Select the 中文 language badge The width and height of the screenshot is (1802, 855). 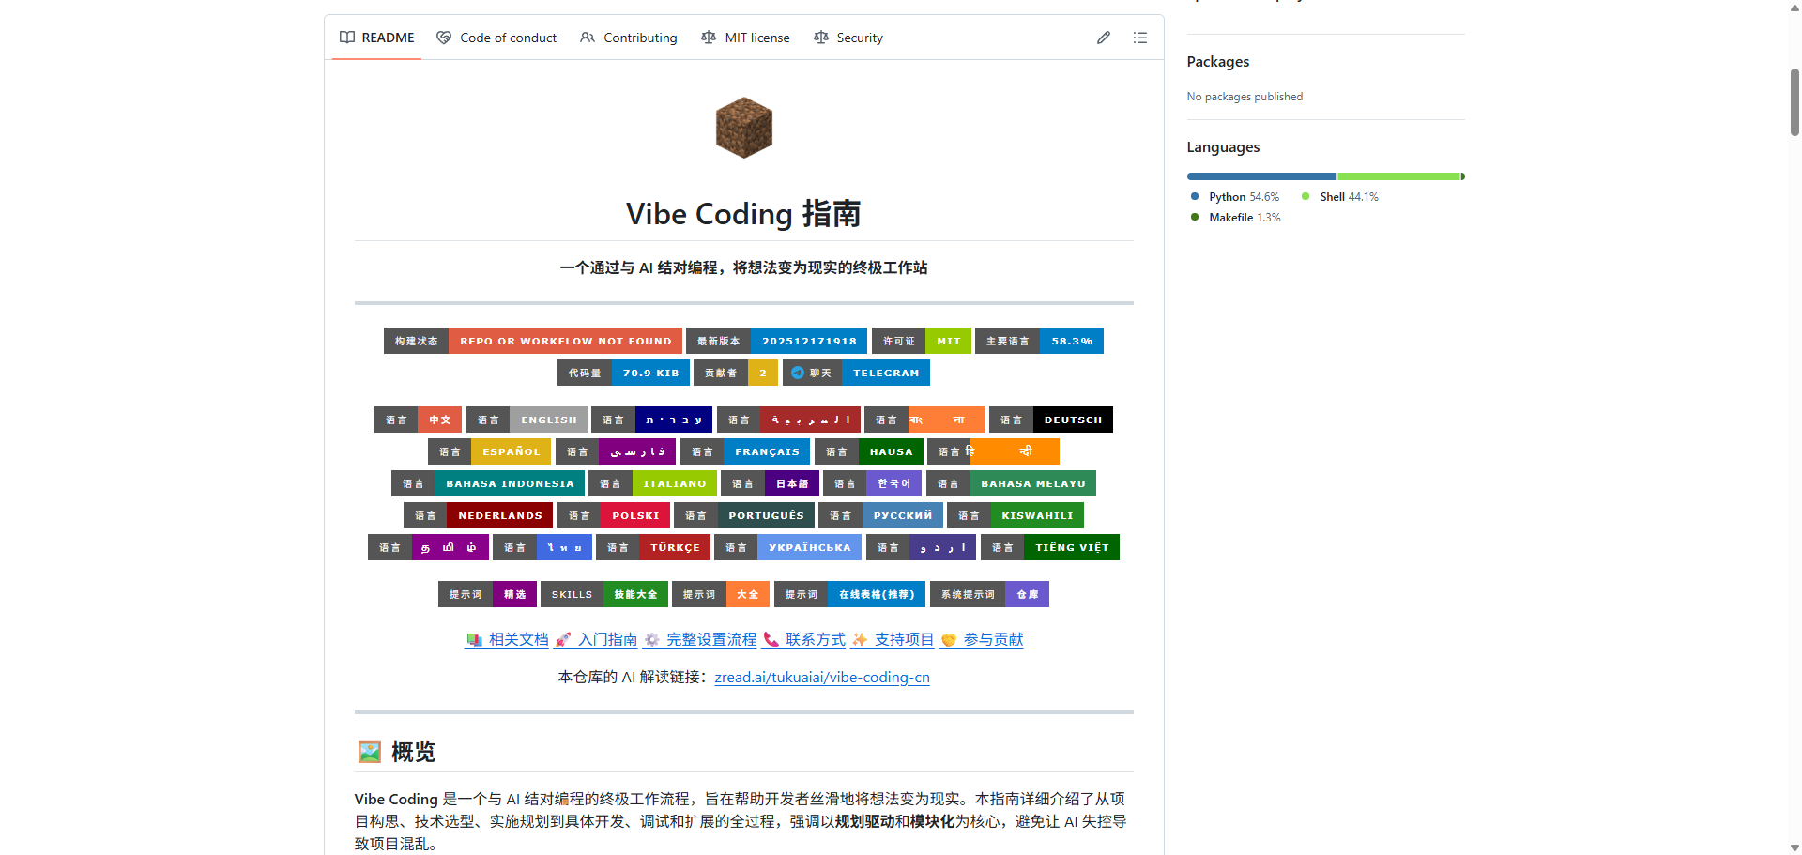click(419, 420)
